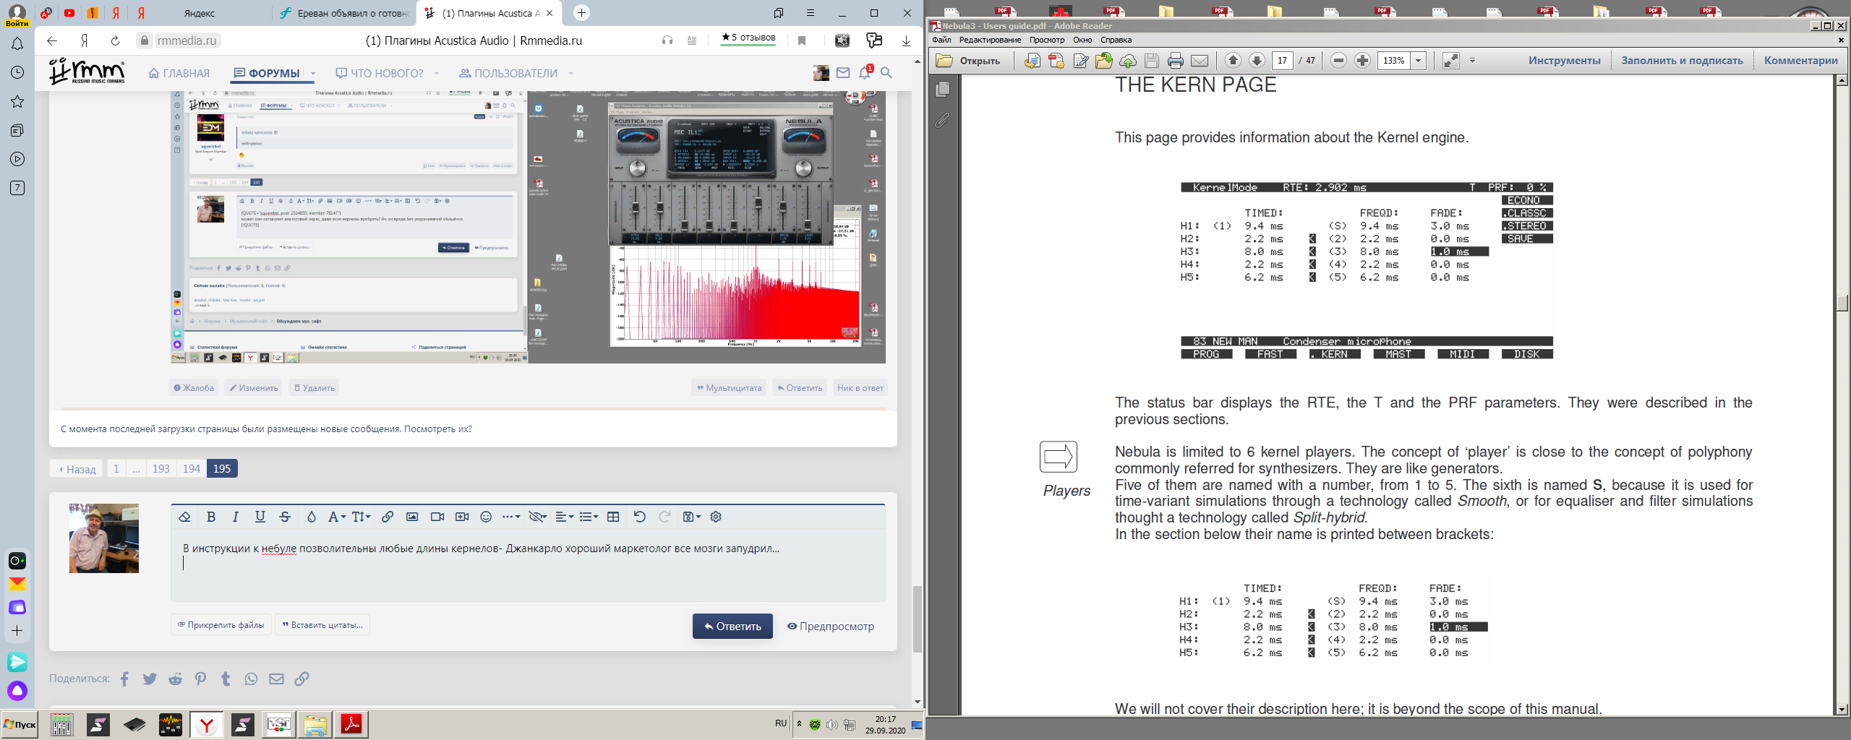Undo the last edit in the reply editor
Viewport: 1851px width, 740px height.
coord(639,517)
